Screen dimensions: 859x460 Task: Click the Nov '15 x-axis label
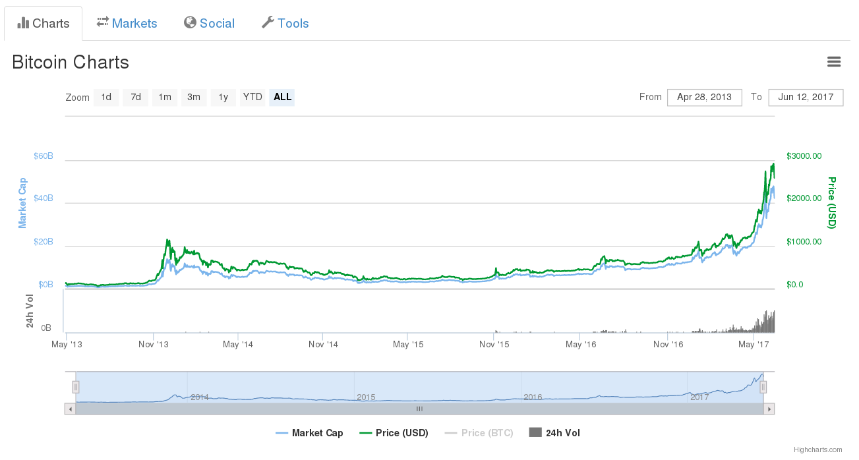tap(494, 345)
